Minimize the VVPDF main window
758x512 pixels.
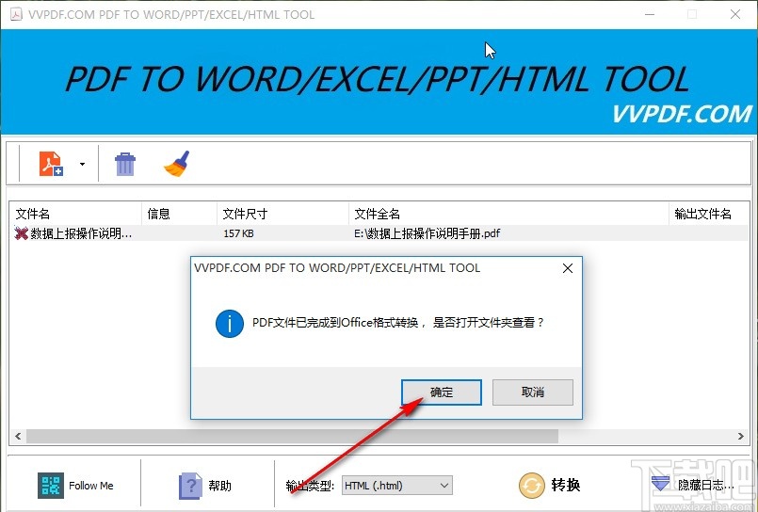click(650, 14)
